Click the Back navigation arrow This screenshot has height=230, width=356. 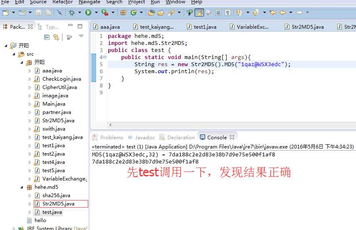283,12
